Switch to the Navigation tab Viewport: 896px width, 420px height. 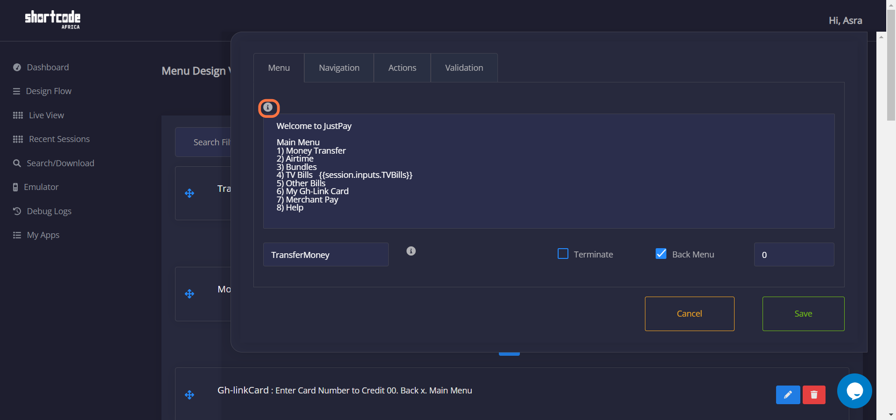click(339, 68)
